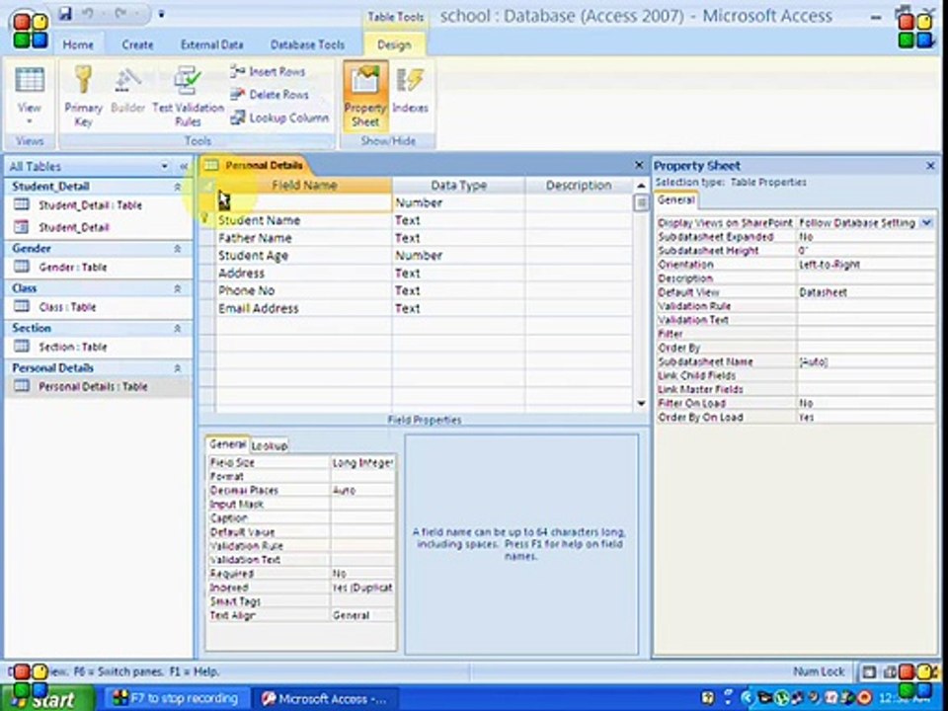Click the Default View property value
This screenshot has width=948, height=711.
pos(865,292)
